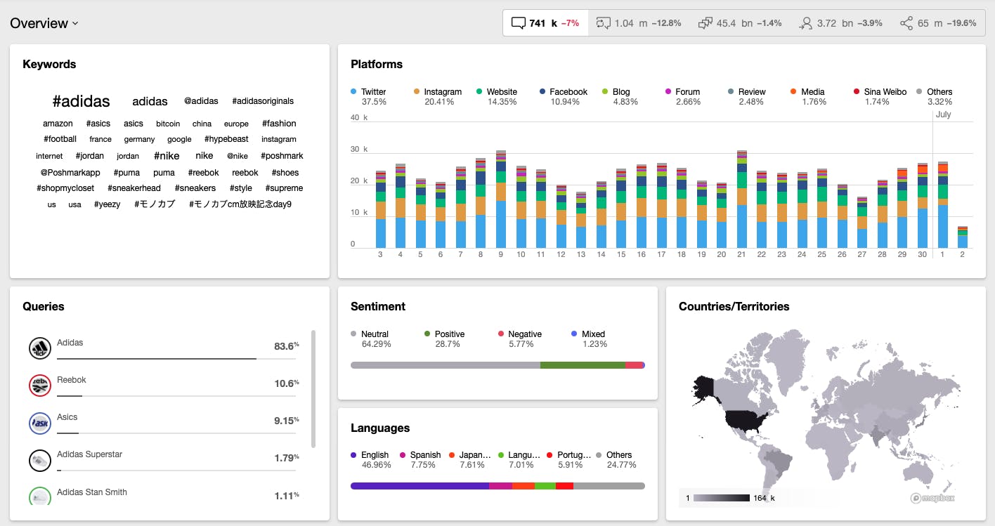Toggle Positive sentiment legend item
Screen dimensions: 995x526
445,338
